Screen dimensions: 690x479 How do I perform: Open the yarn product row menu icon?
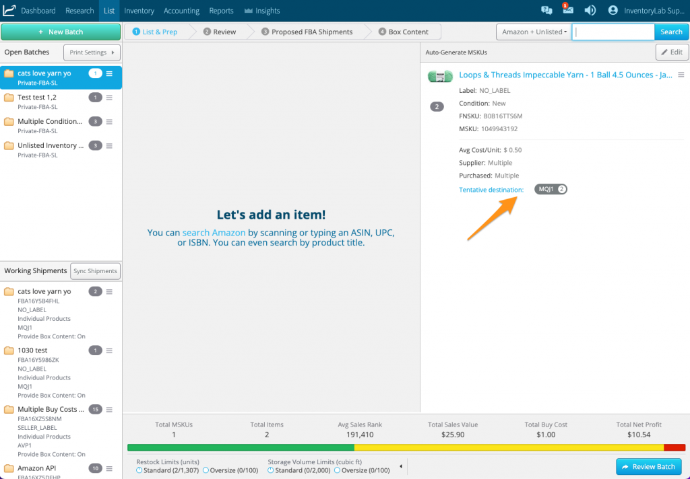pos(681,75)
